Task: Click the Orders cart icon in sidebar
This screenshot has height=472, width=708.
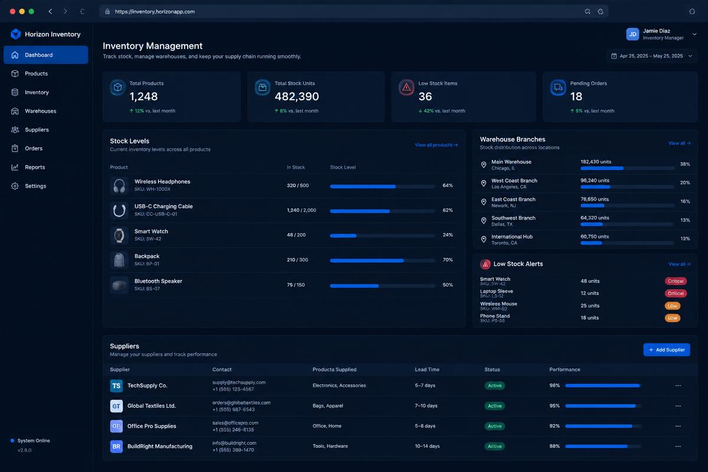Action: (x=15, y=149)
